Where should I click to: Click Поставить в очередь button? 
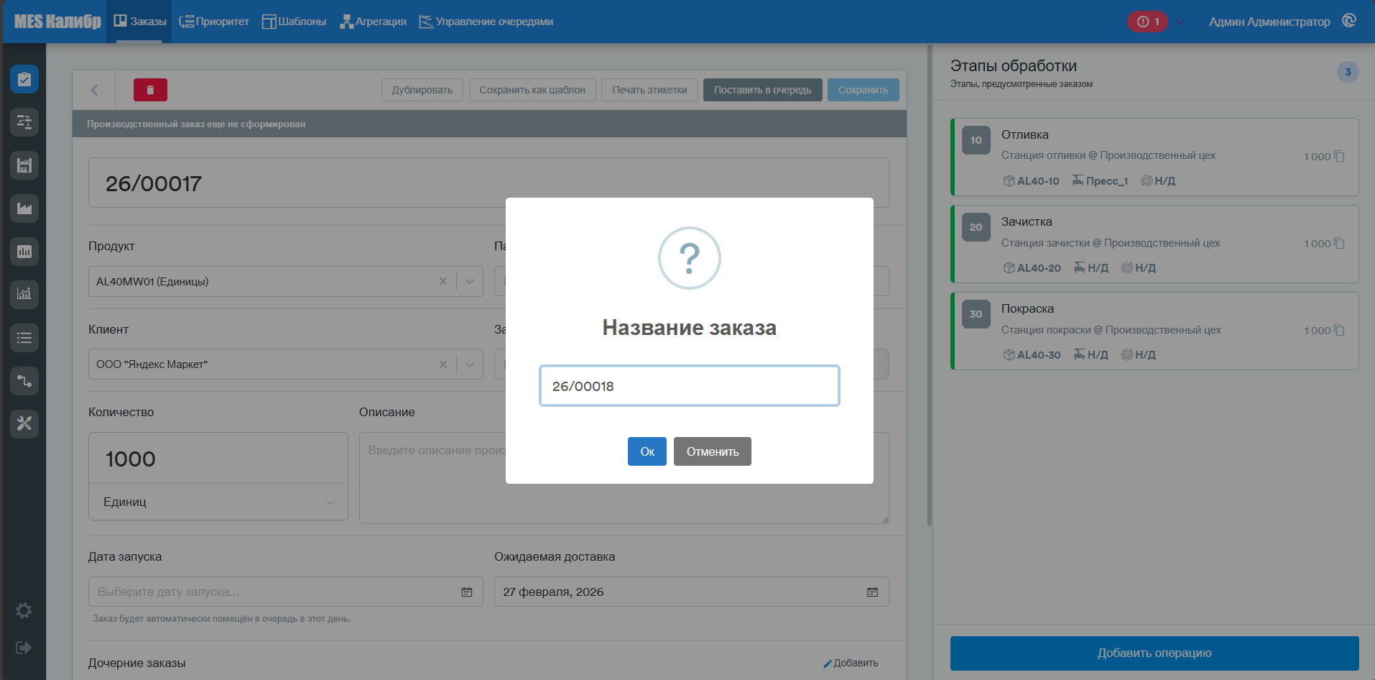(x=763, y=90)
